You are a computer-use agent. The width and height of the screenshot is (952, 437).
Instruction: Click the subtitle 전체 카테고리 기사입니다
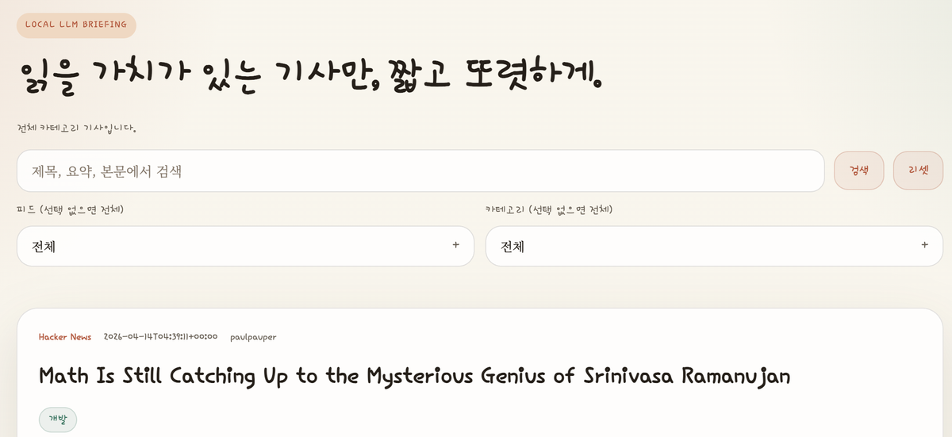[76, 128]
